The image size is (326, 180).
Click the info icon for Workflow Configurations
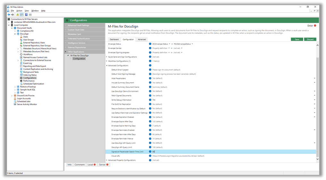pos(150,61)
